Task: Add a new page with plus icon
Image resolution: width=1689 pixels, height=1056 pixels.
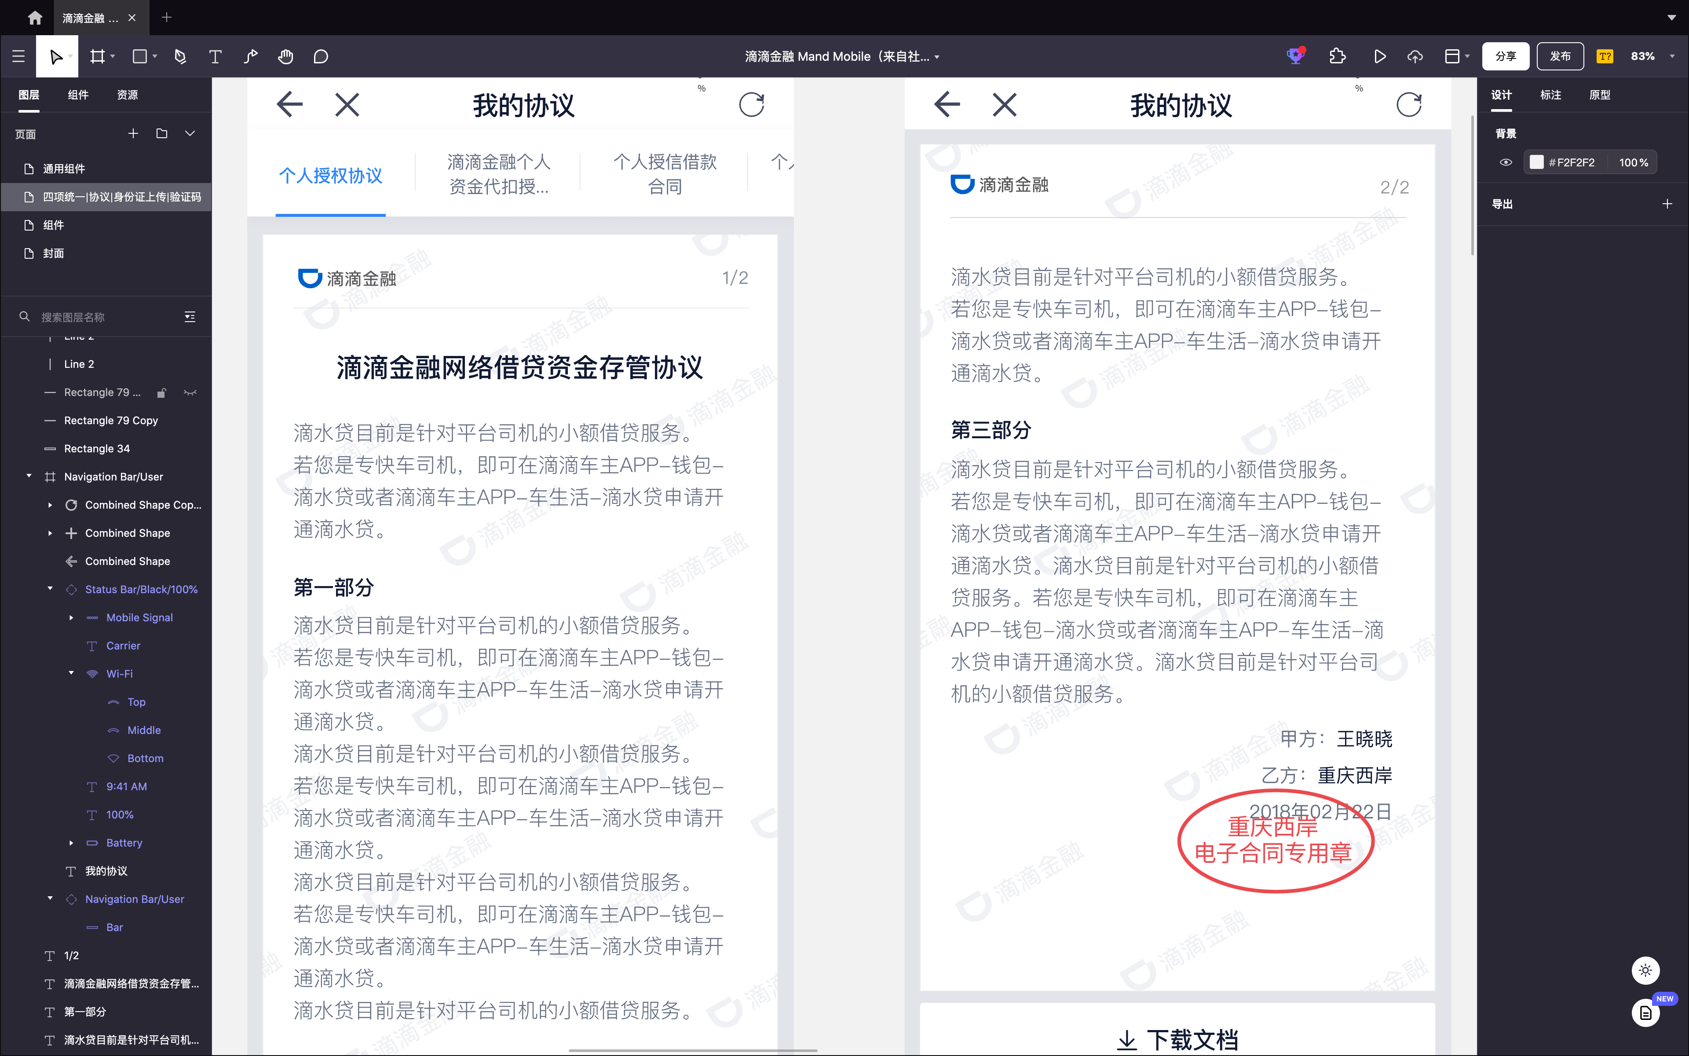Action: tap(133, 133)
